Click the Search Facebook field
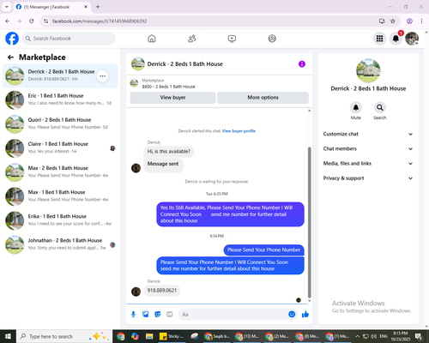The height and width of the screenshot is (343, 429). point(69,39)
